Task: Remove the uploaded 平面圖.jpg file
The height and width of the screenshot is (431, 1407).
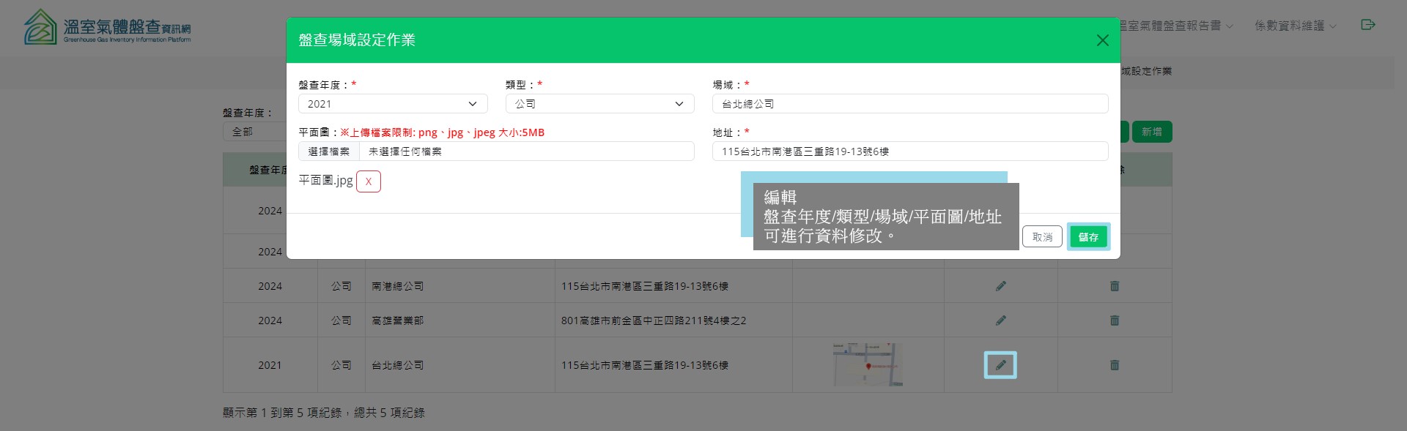Action: pyautogui.click(x=368, y=181)
